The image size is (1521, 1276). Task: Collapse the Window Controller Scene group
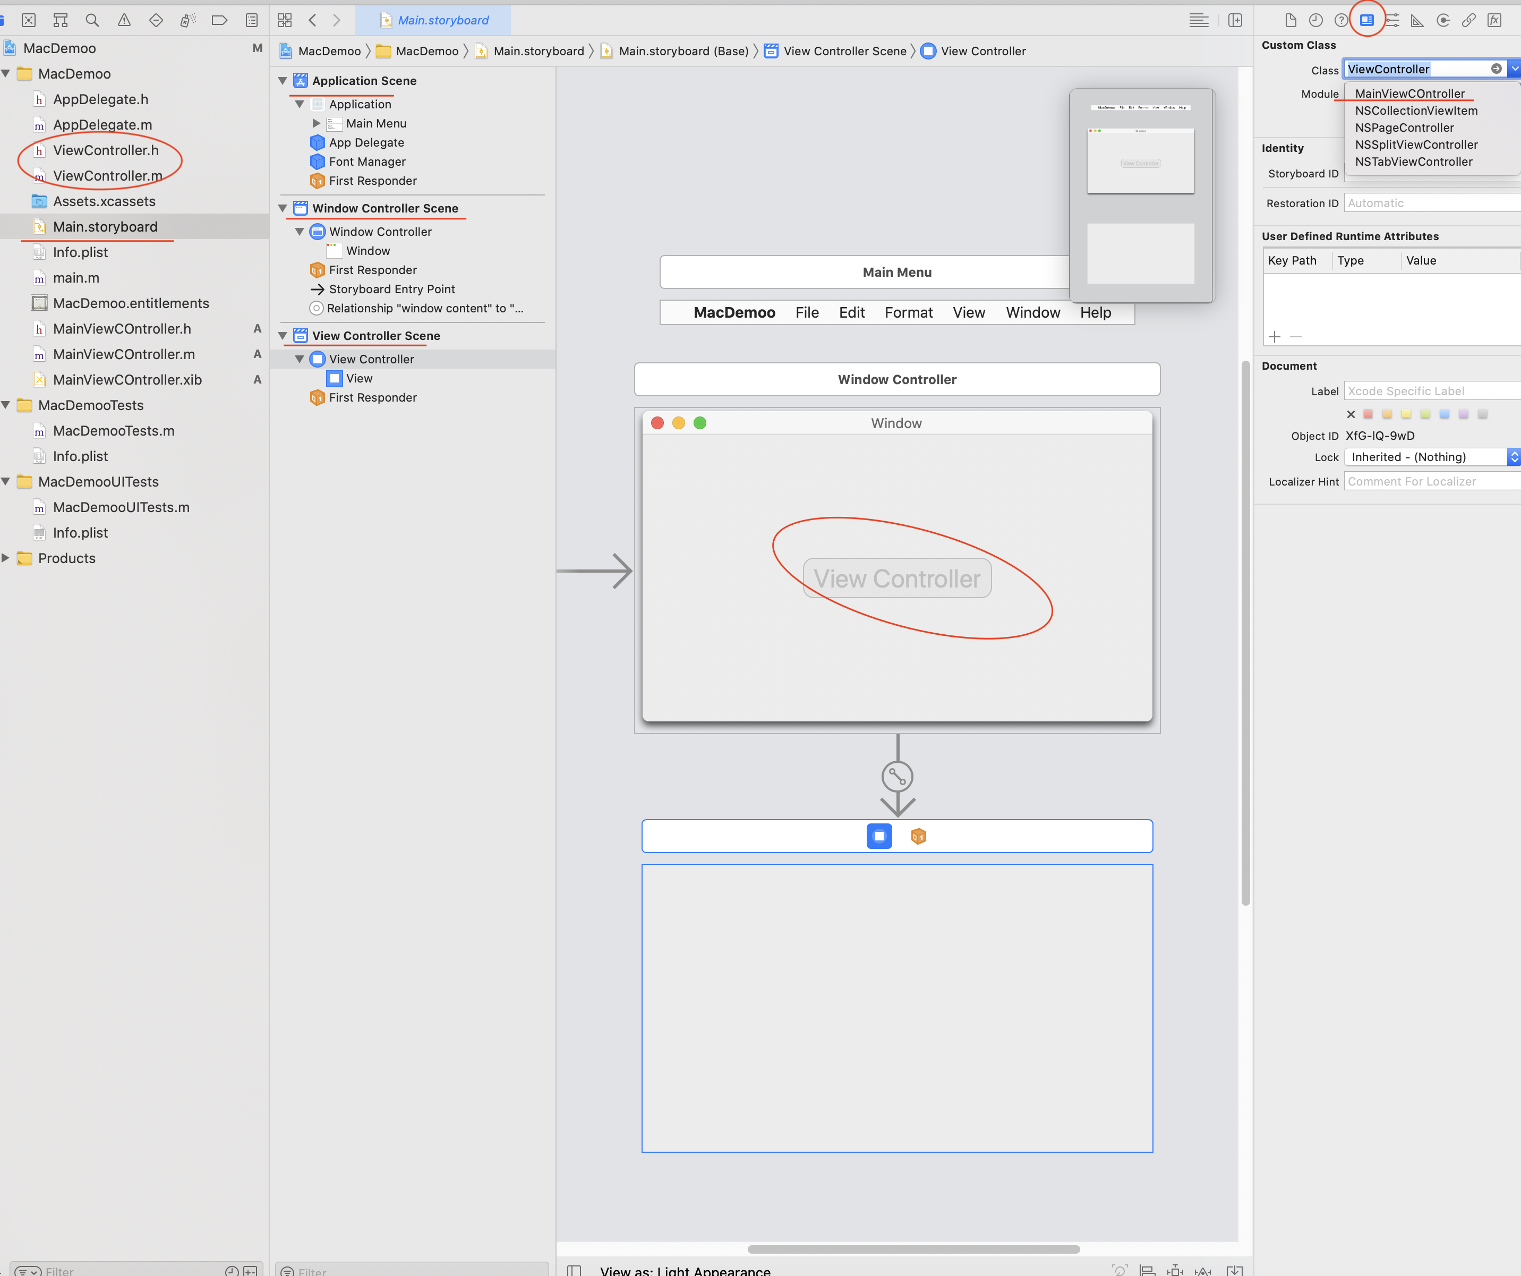pyautogui.click(x=283, y=209)
